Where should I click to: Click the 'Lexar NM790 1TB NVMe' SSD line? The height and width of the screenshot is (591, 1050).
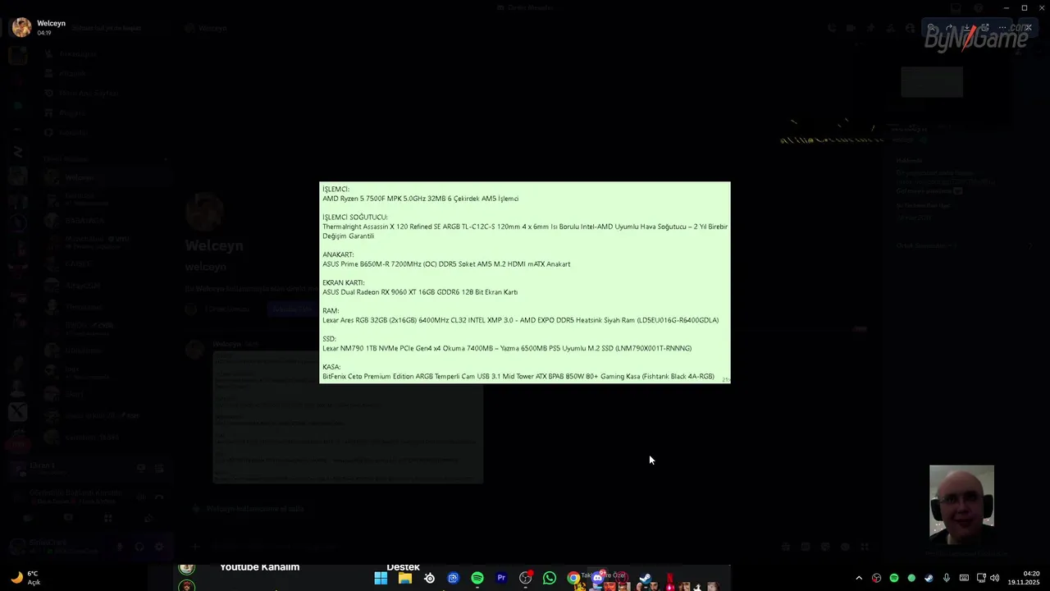[507, 348]
